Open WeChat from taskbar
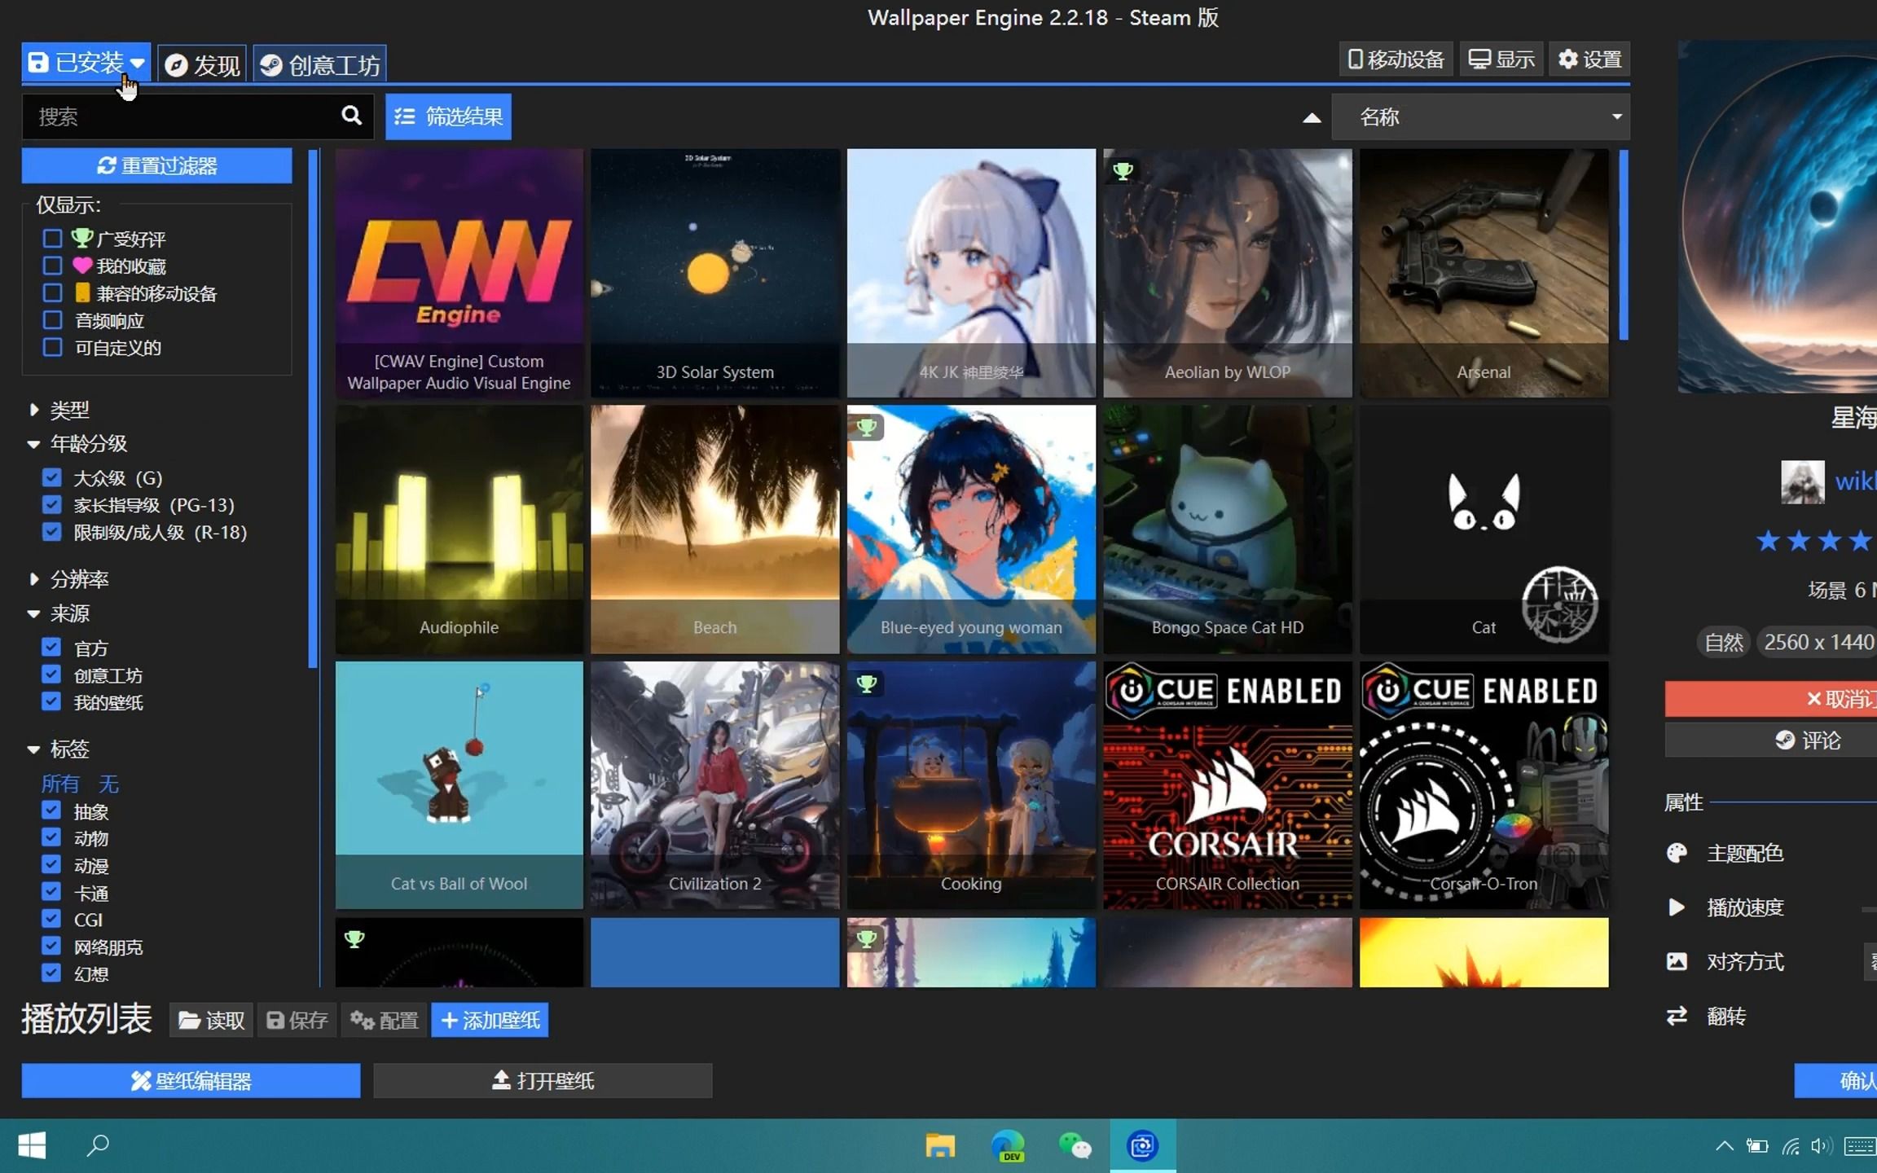 1075,1145
